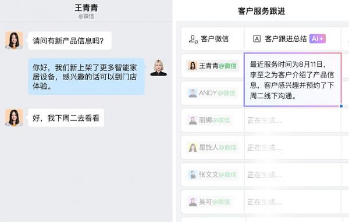Click the 客户微信 column header

tap(212, 39)
